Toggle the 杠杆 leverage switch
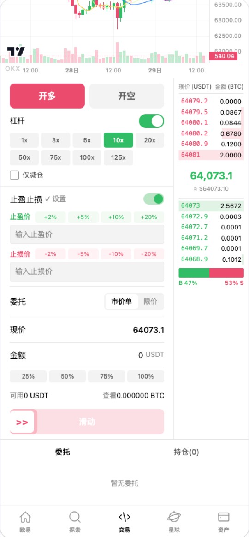Image resolution: width=249 pixels, height=537 pixels. point(151,121)
